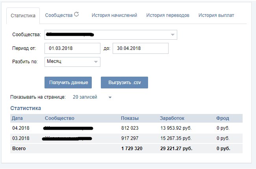Switch to the Сообщества tab
The width and height of the screenshot is (256, 169).
point(59,15)
